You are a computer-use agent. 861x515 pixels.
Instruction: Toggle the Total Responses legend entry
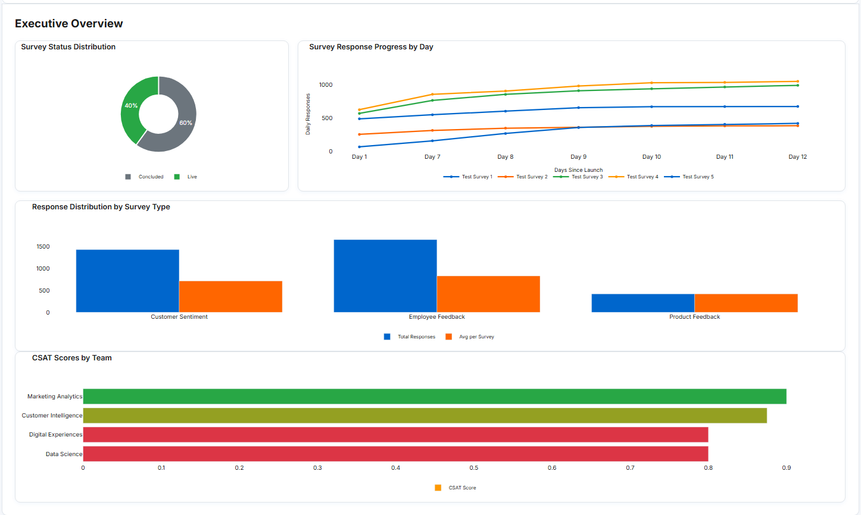(410, 337)
